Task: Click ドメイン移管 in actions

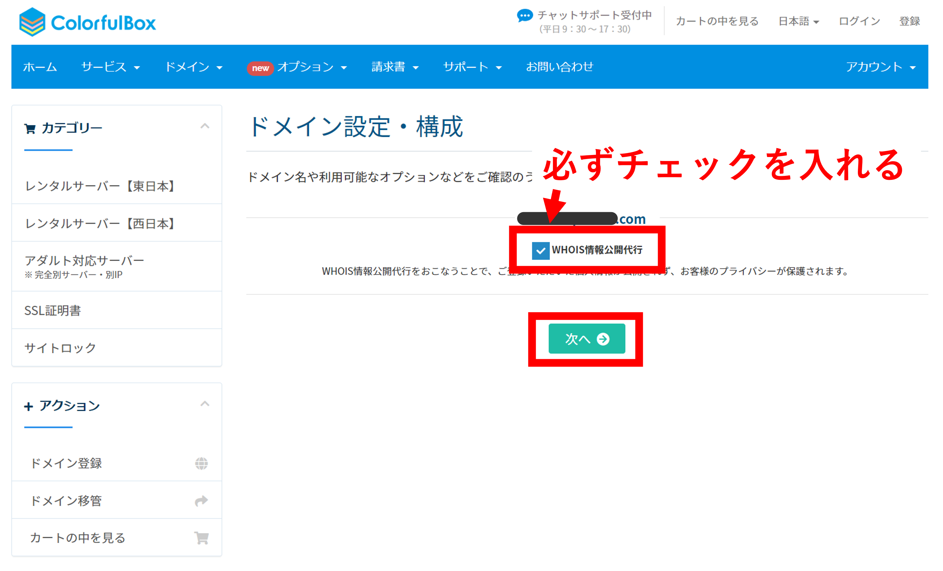Action: pos(117,500)
